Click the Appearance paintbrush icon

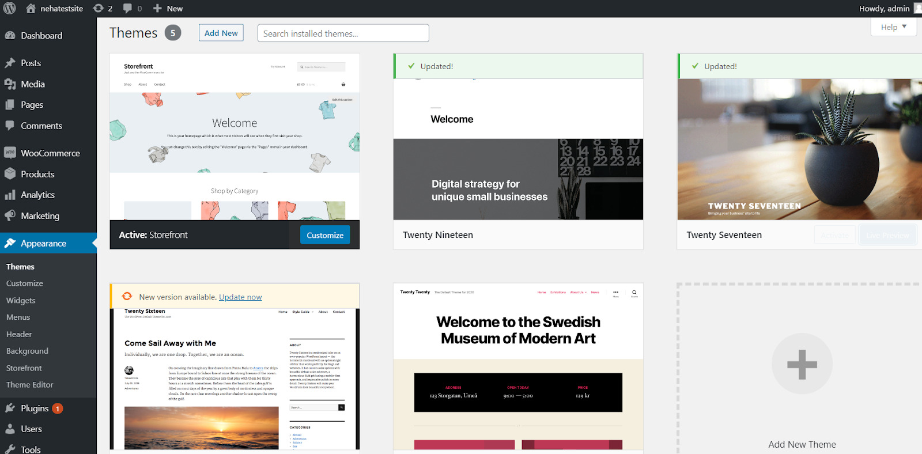[x=10, y=243]
